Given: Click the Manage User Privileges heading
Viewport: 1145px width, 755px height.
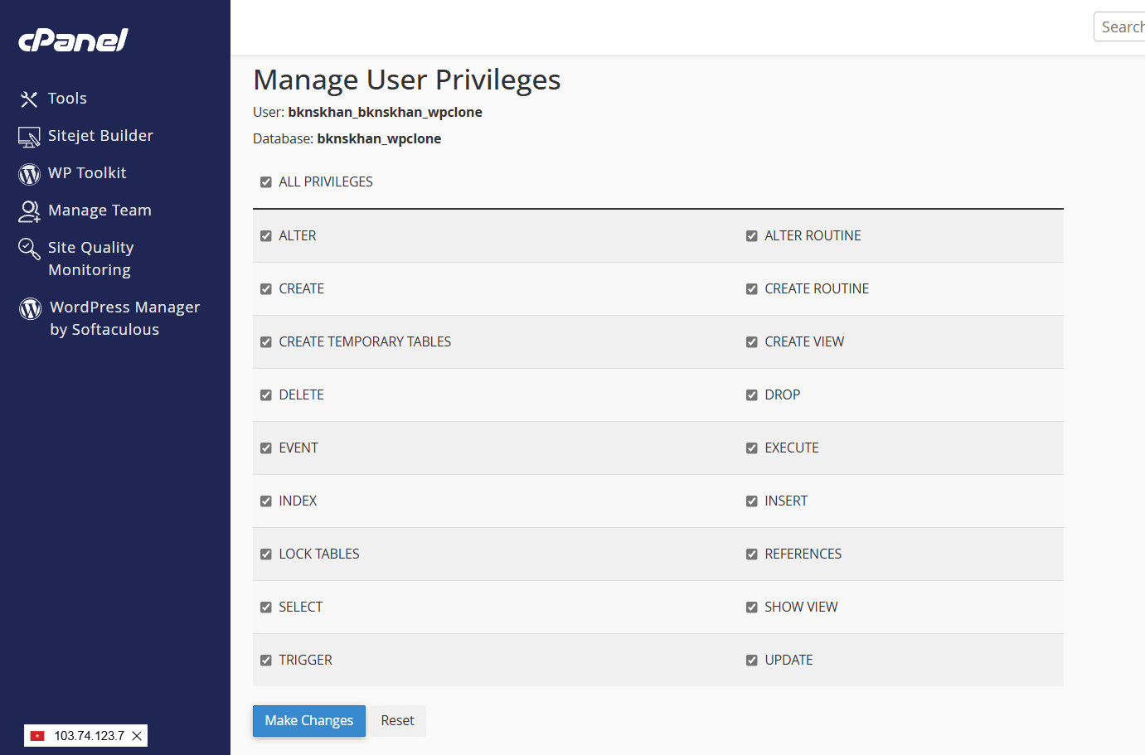Looking at the screenshot, I should 407,80.
